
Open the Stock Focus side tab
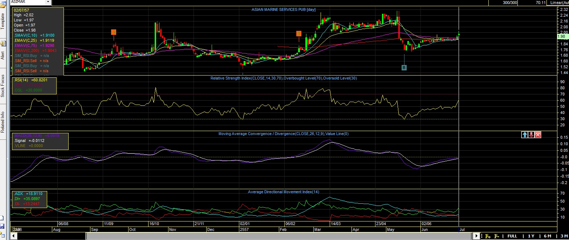[3, 86]
